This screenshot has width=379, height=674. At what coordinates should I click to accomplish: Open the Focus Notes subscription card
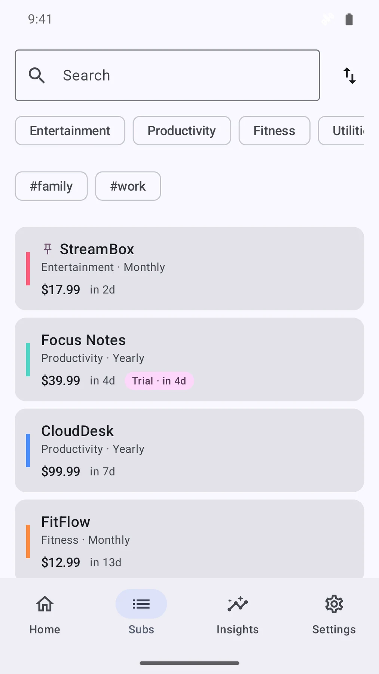[189, 359]
